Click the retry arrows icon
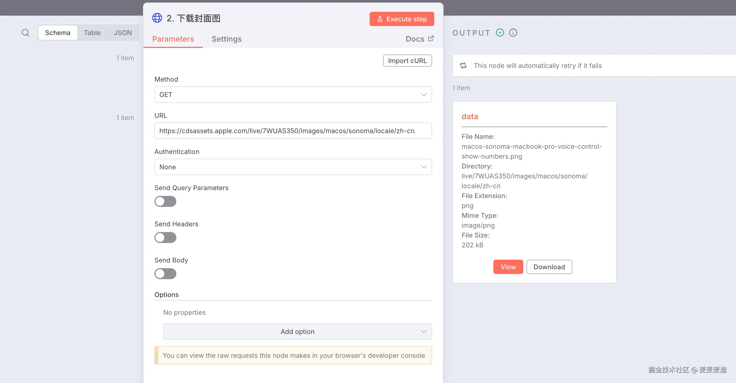Viewport: 736px width, 383px height. click(x=463, y=65)
